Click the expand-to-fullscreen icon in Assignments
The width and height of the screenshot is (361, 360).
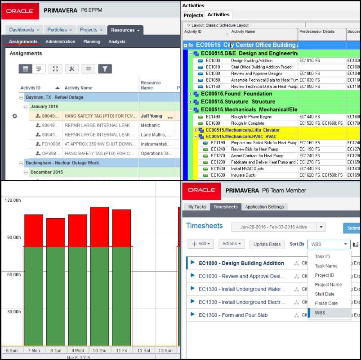(55, 69)
